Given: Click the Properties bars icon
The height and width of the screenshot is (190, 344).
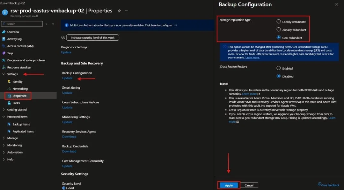Looking at the screenshot, I should coord(9,96).
